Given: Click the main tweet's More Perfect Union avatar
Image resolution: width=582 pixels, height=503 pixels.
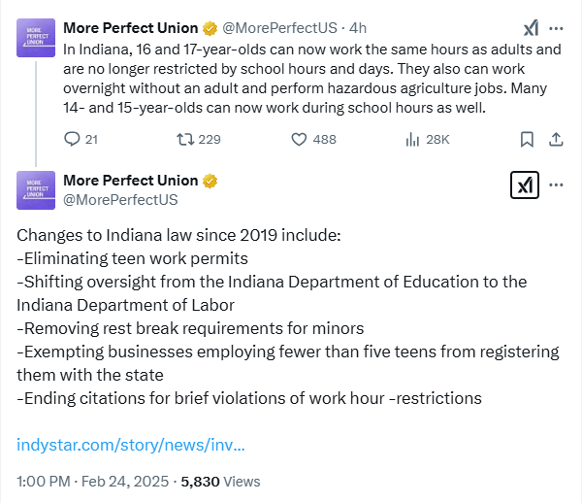Looking at the screenshot, I should [x=36, y=190].
